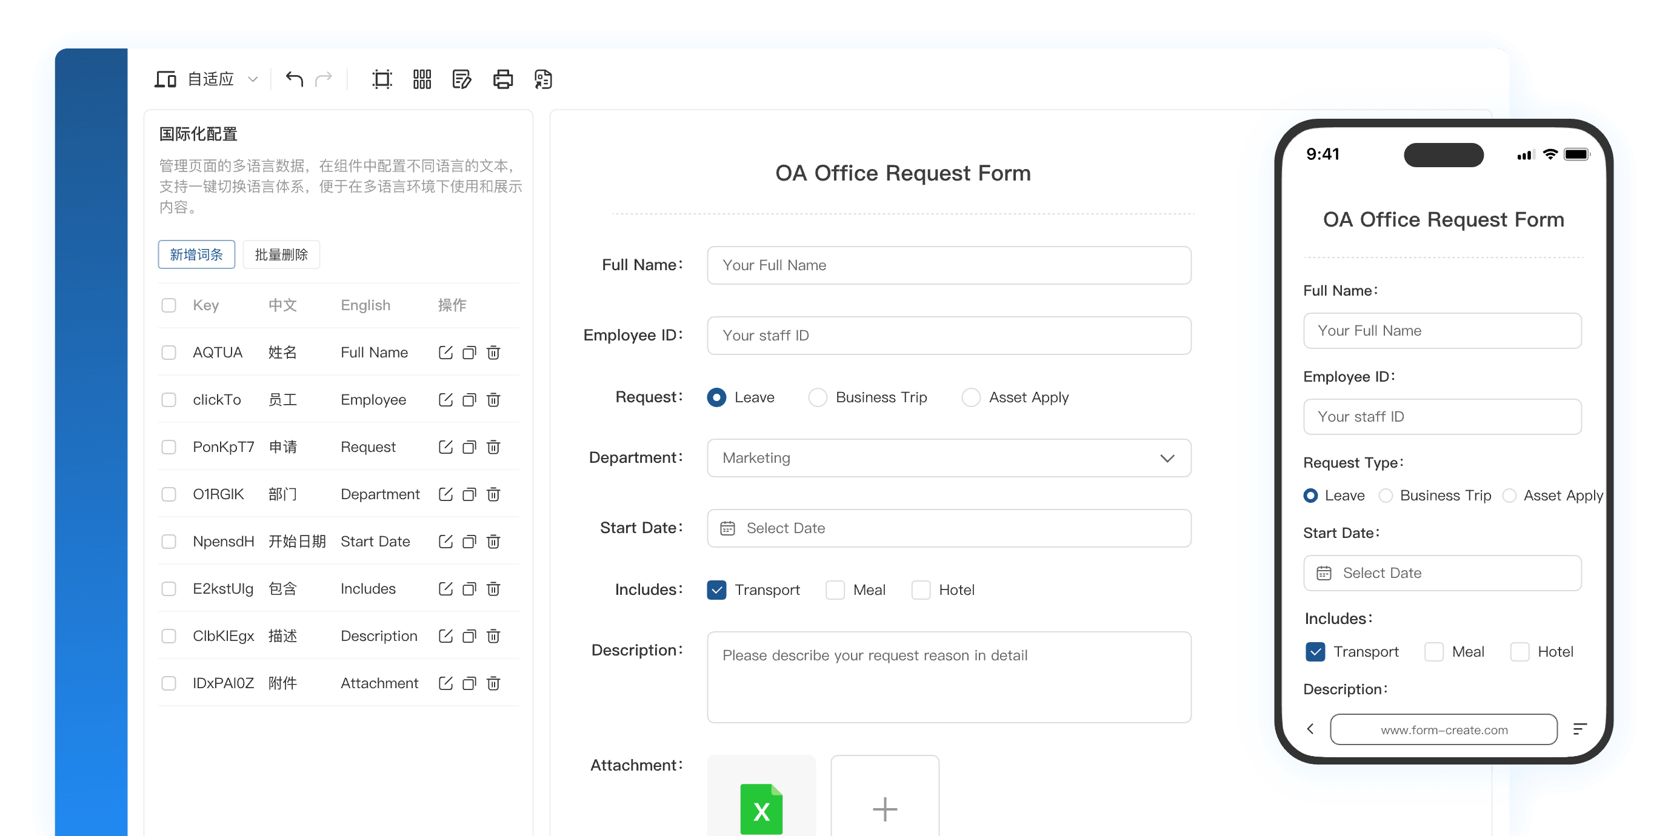Image resolution: width=1668 pixels, height=836 pixels.
Task: Copy the NpensdH Start Date entry
Action: (x=470, y=541)
